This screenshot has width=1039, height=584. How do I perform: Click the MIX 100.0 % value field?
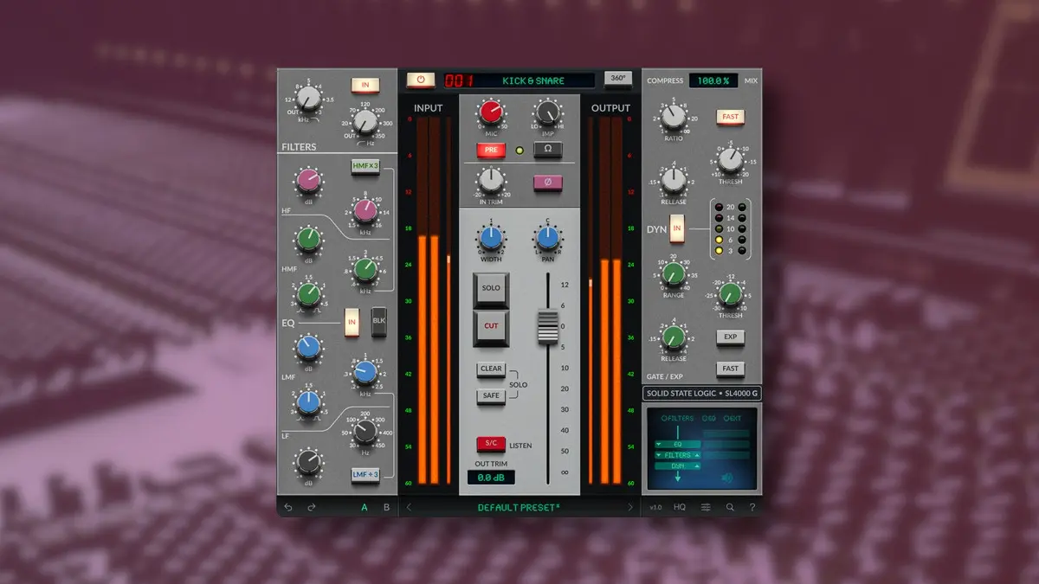(x=713, y=80)
